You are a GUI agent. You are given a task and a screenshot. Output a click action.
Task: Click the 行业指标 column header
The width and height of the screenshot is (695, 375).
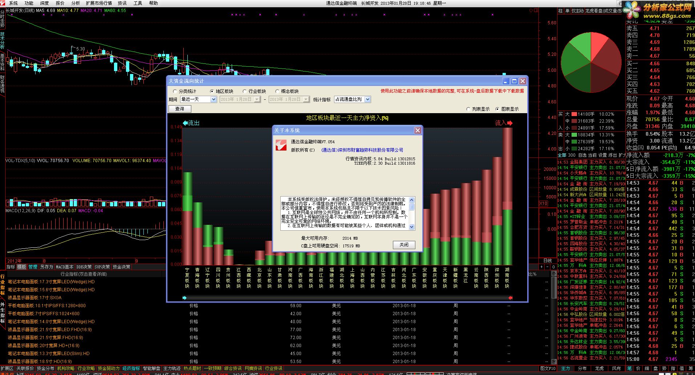click(x=84, y=274)
